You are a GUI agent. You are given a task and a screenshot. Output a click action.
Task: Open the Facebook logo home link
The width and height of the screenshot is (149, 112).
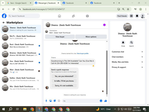(x=4, y=16)
